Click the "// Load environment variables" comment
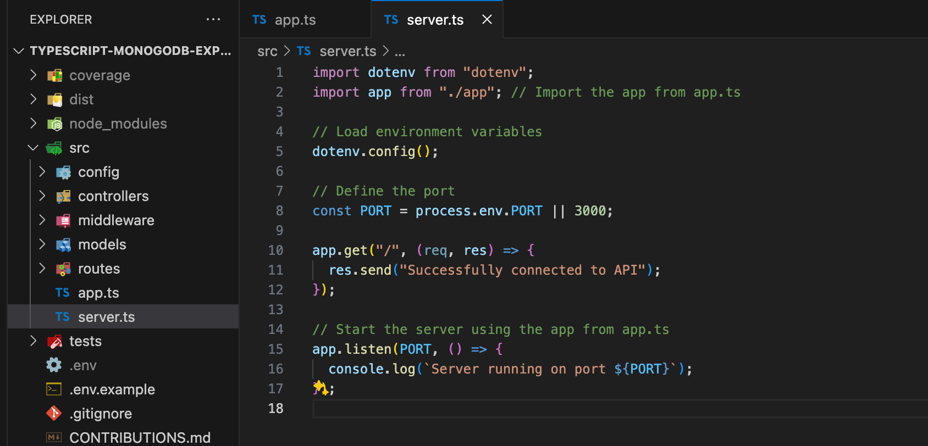Image resolution: width=928 pixels, height=446 pixels. coord(427,131)
